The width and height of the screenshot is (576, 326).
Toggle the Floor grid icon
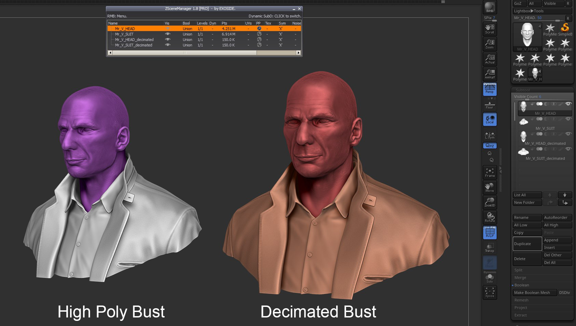click(x=490, y=105)
